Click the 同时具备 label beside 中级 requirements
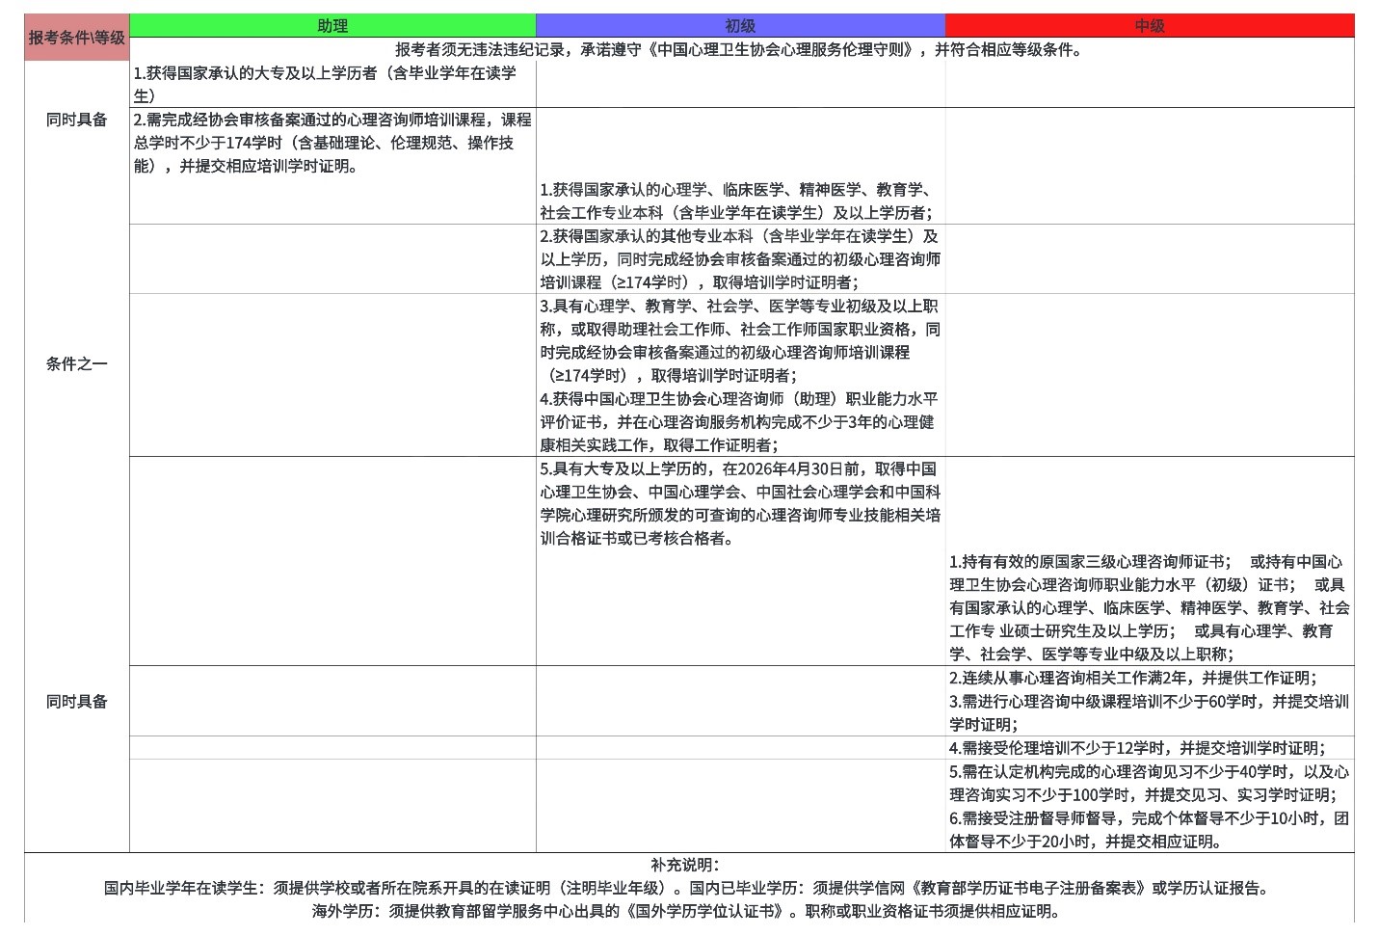Image resolution: width=1379 pixels, height=936 pixels. pos(77,702)
